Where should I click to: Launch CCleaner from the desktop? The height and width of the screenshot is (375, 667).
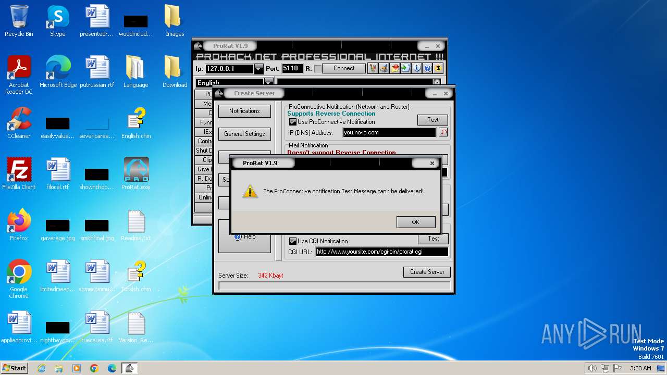point(19,123)
